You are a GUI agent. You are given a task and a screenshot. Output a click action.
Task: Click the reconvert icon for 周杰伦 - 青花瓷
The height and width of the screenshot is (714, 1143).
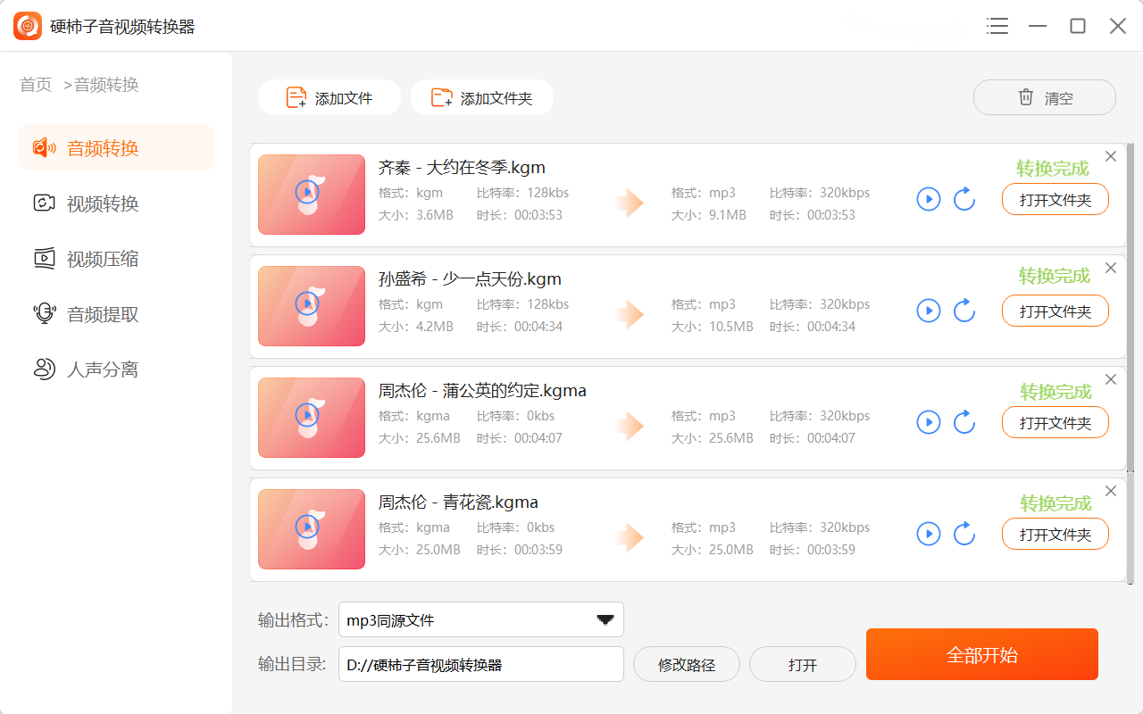coord(964,534)
